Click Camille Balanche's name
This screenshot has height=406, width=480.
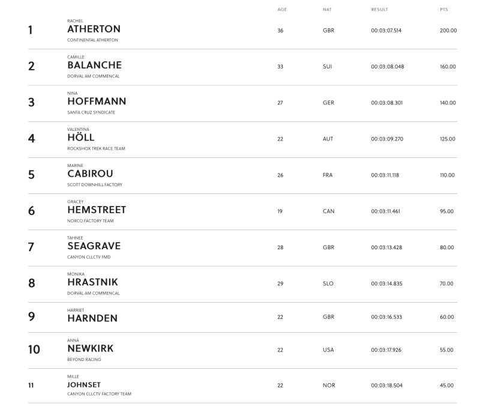(x=94, y=65)
